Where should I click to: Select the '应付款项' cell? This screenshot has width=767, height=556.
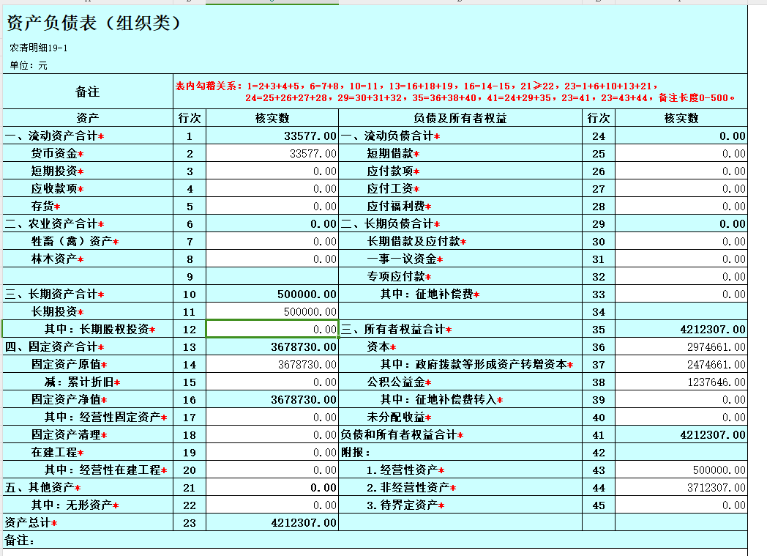[460, 171]
